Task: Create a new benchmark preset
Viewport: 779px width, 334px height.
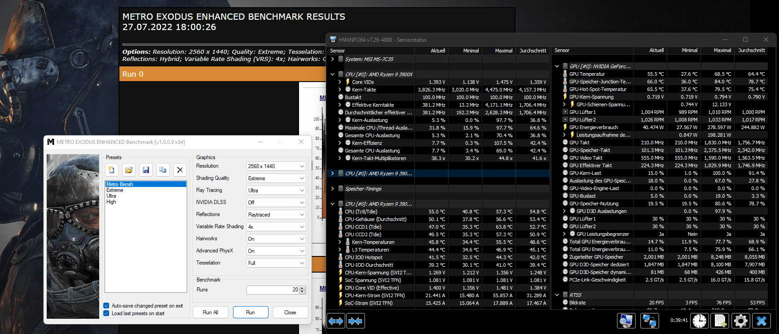Action: click(111, 170)
